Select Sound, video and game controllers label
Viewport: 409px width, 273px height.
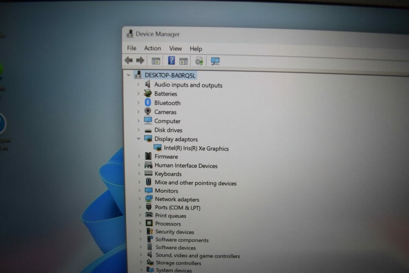pos(198,255)
